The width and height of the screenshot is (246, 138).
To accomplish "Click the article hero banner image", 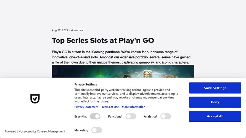I will point(123,71).
